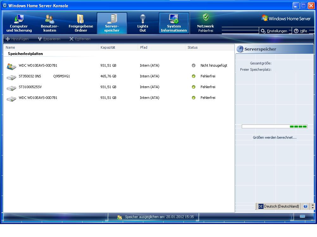Image resolution: width=317 pixels, height=237 pixels.
Task: Select the ST31000525SV drive icon
Action: pyautogui.click(x=11, y=88)
